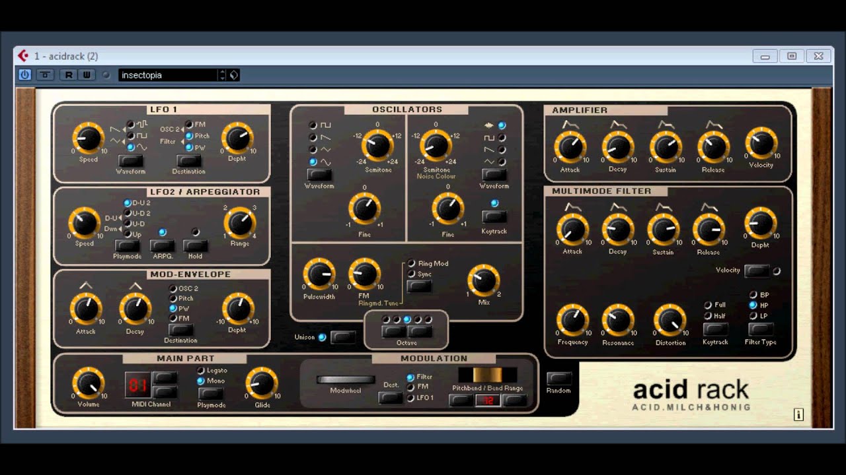
Task: Toggle the arpeggiator Hold button
Action: [195, 246]
